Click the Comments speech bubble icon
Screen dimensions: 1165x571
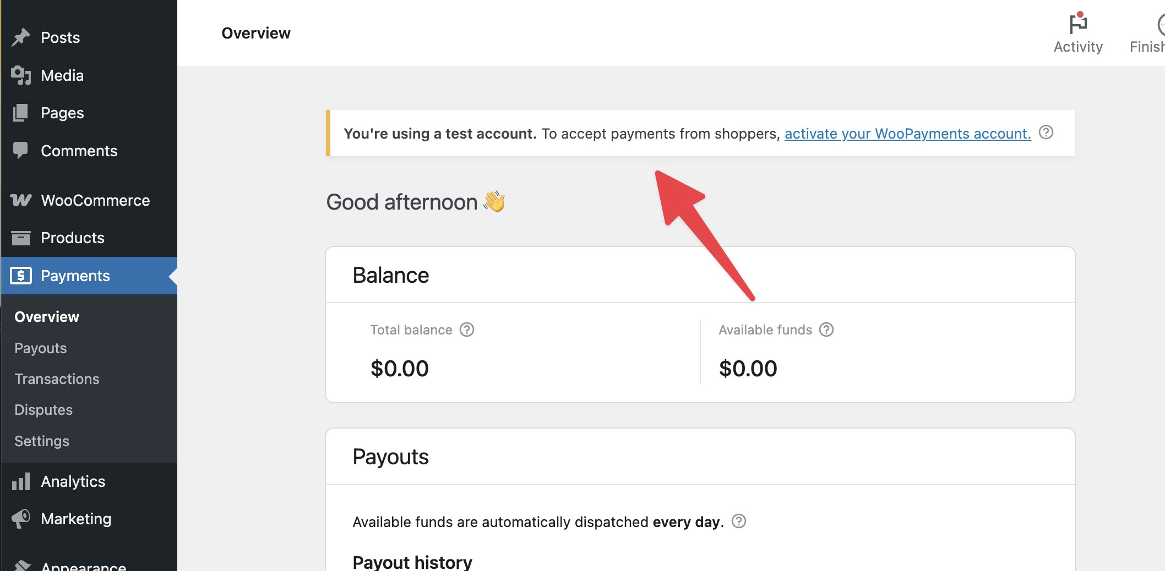coord(21,150)
